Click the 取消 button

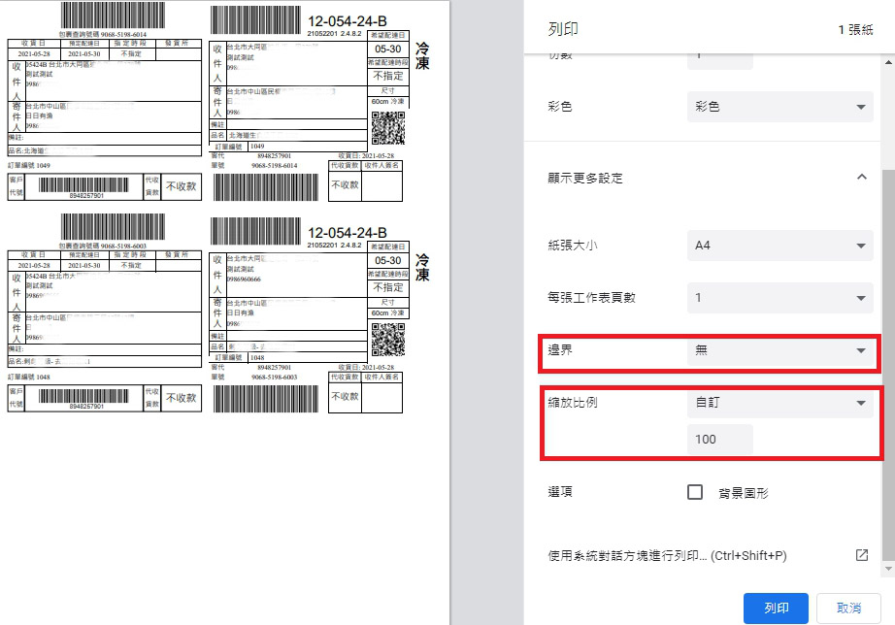pyautogui.click(x=847, y=608)
